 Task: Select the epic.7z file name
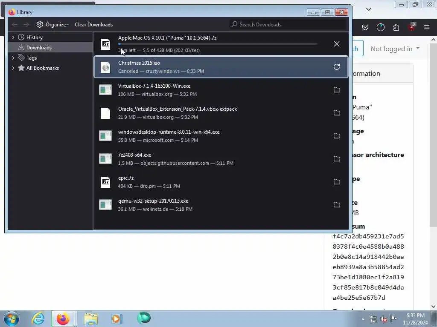point(126,178)
